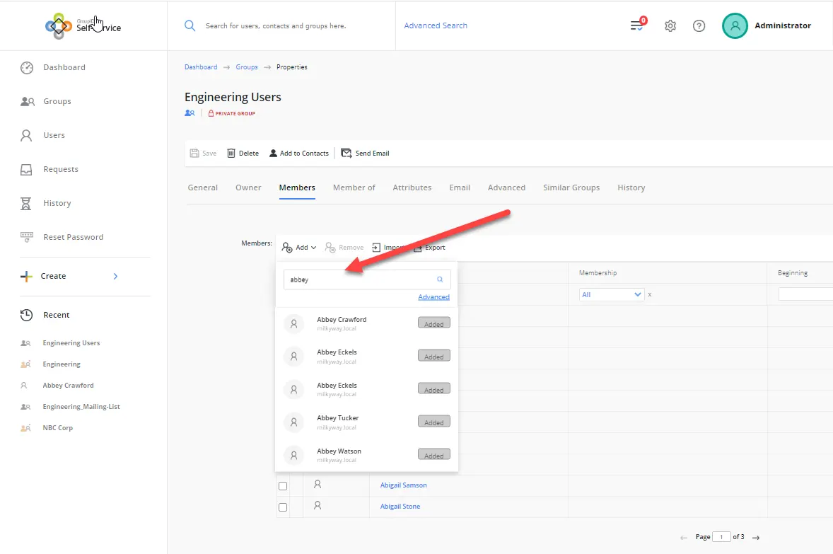Click the top search users input field
This screenshot has height=554, width=833.
tap(276, 25)
